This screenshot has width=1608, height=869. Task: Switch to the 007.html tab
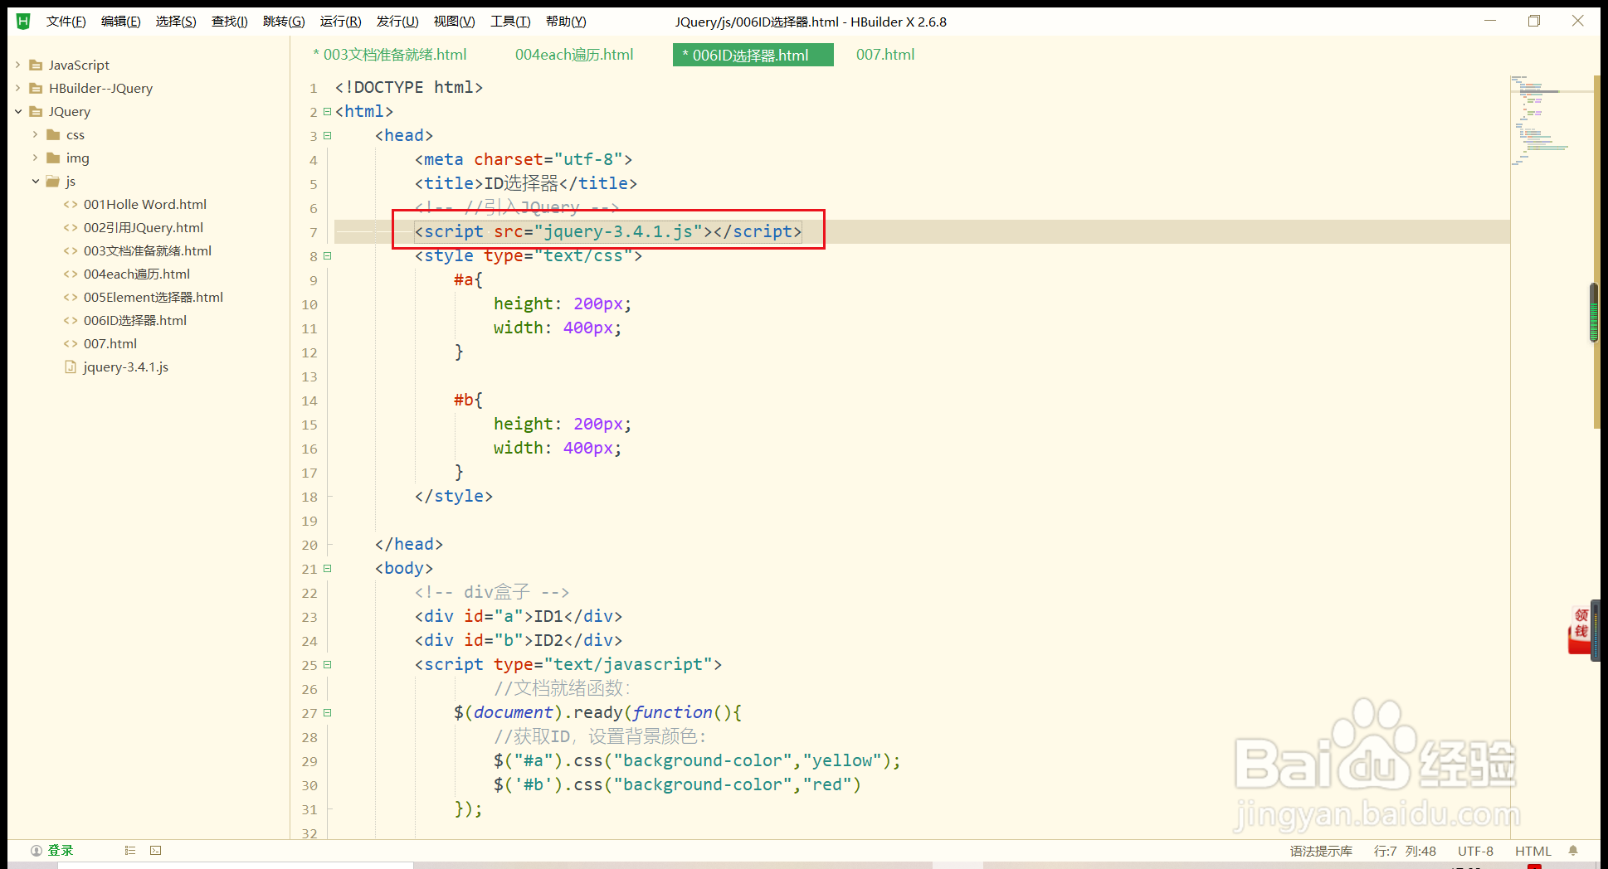(885, 55)
